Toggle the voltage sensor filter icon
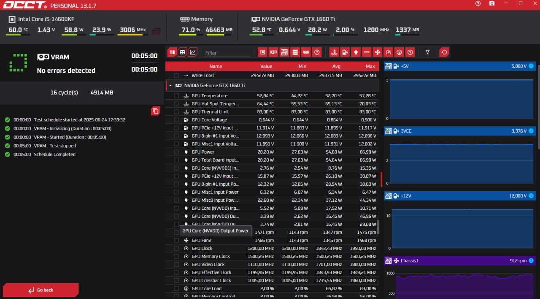Screen dimensions: 540x299 [345, 52]
